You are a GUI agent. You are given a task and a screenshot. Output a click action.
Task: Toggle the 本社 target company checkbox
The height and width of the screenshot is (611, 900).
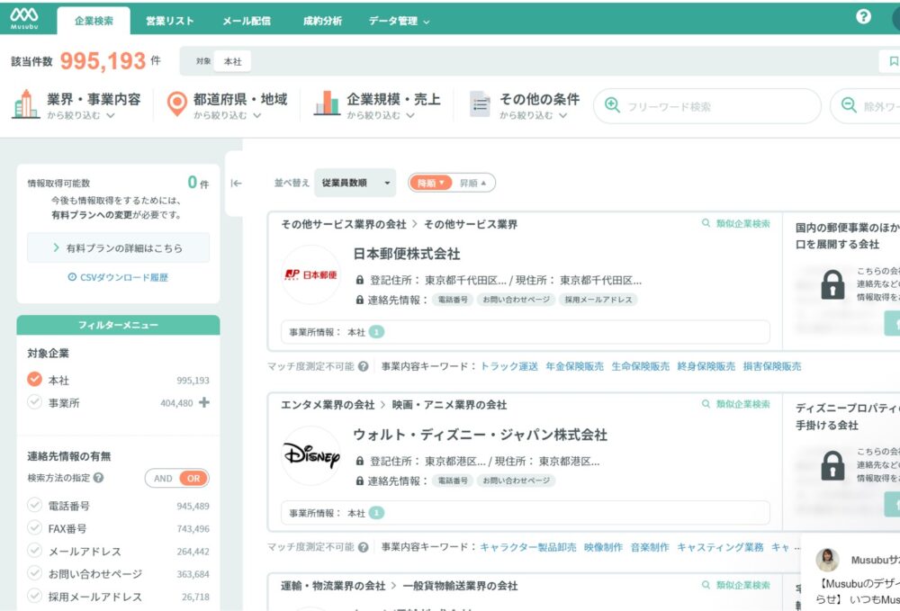click(34, 379)
